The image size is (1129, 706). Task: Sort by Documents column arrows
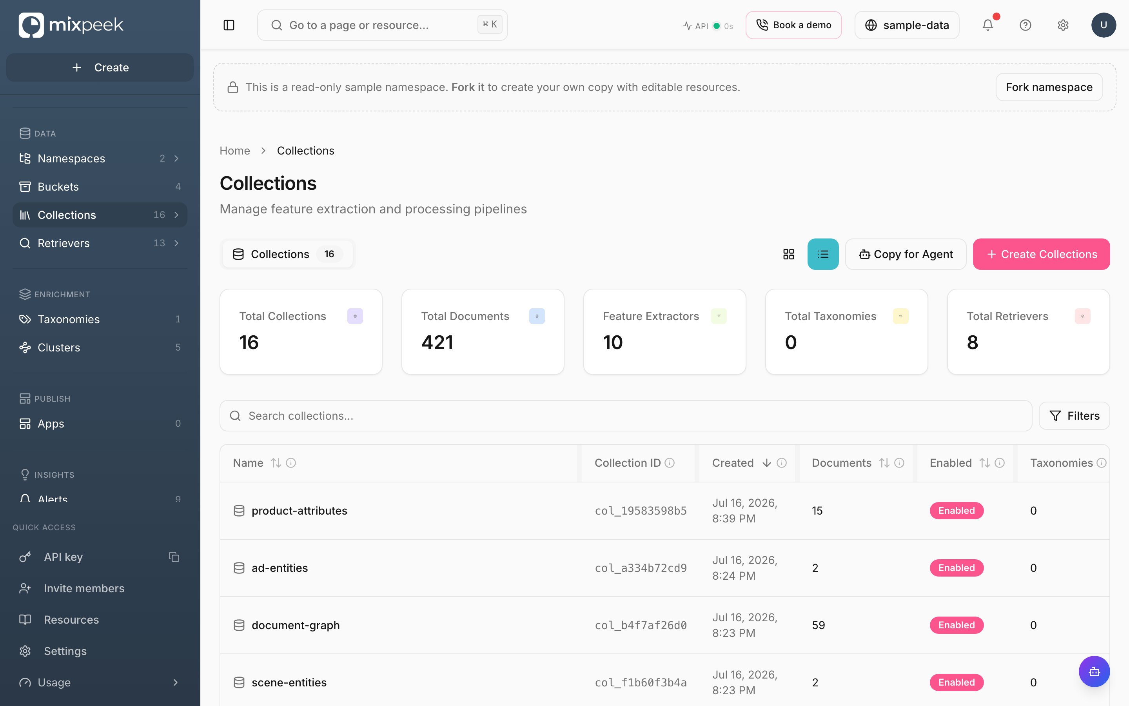point(884,463)
